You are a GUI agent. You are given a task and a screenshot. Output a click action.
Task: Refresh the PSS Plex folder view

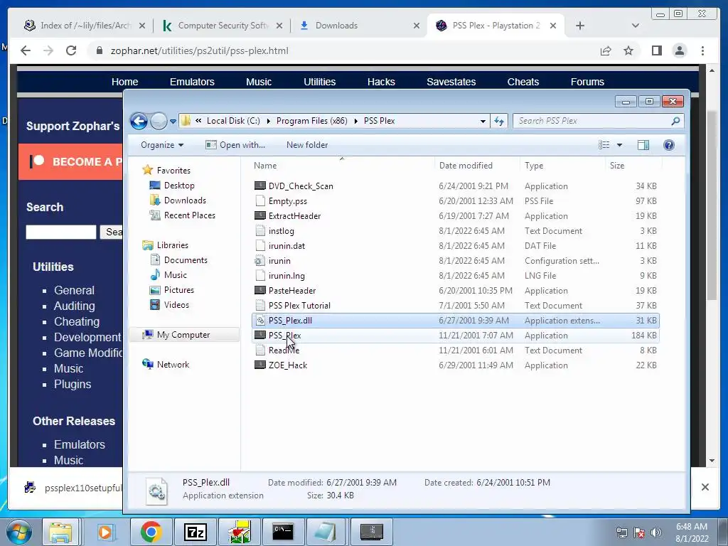point(499,121)
